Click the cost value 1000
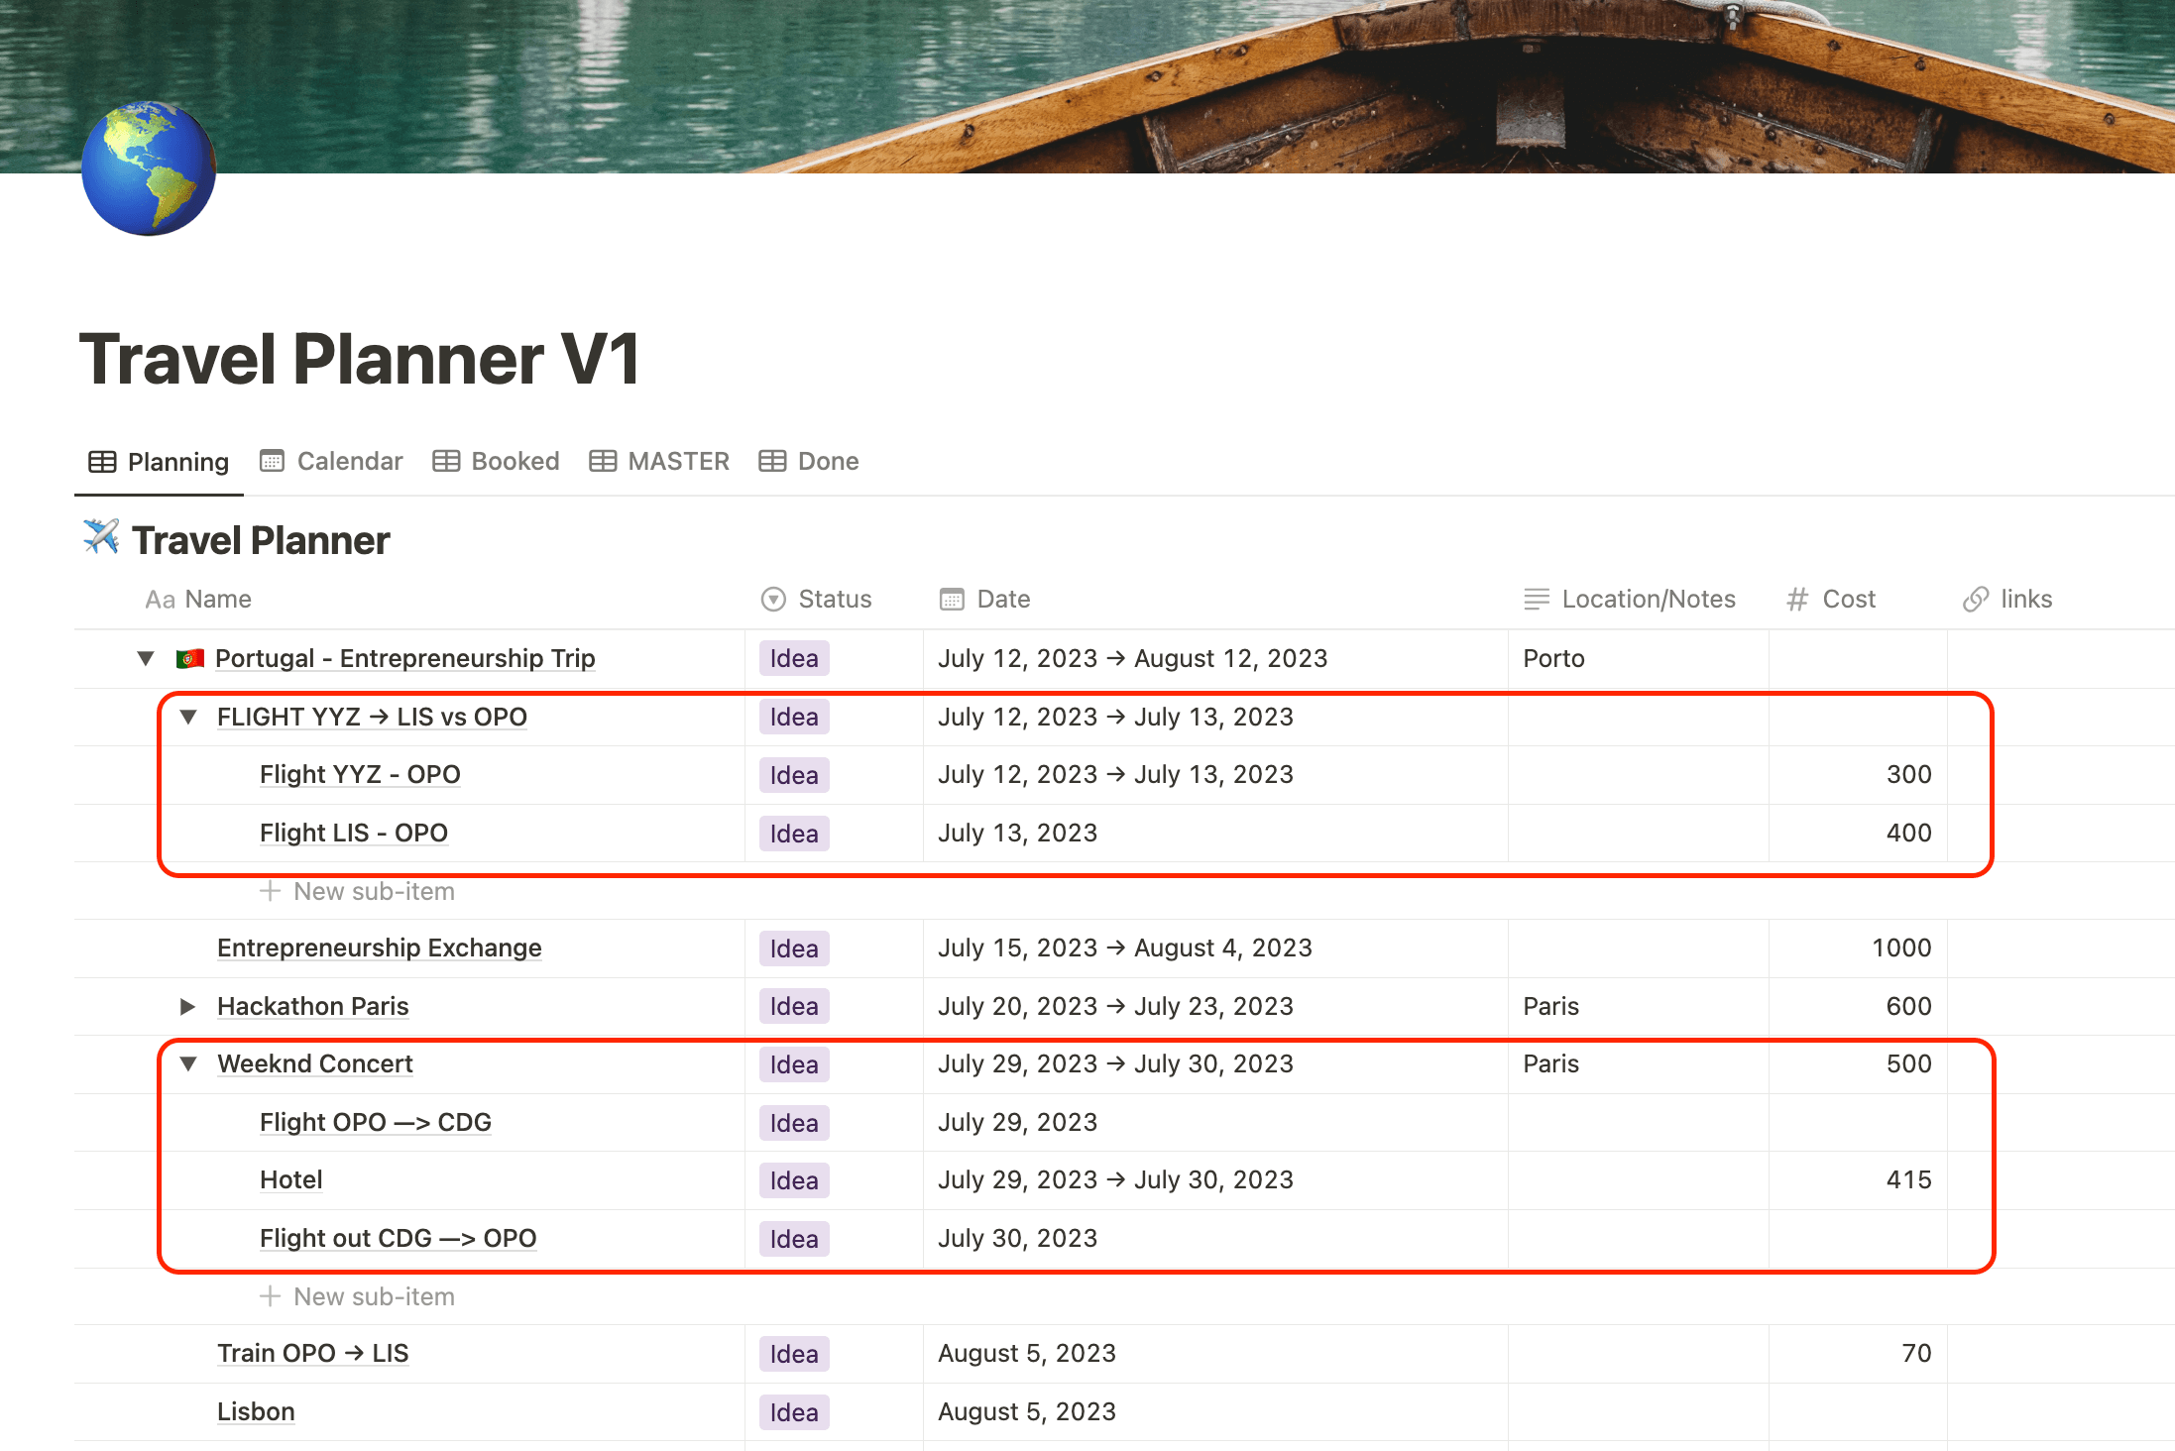This screenshot has width=2175, height=1451. 1901,948
